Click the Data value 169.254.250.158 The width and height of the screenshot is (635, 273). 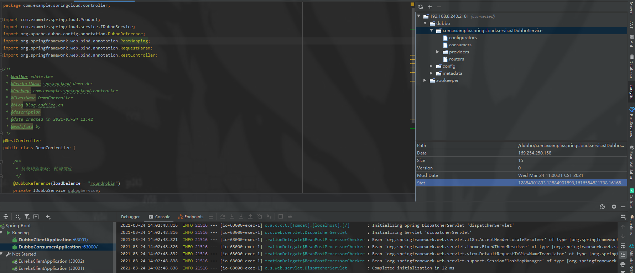(535, 153)
